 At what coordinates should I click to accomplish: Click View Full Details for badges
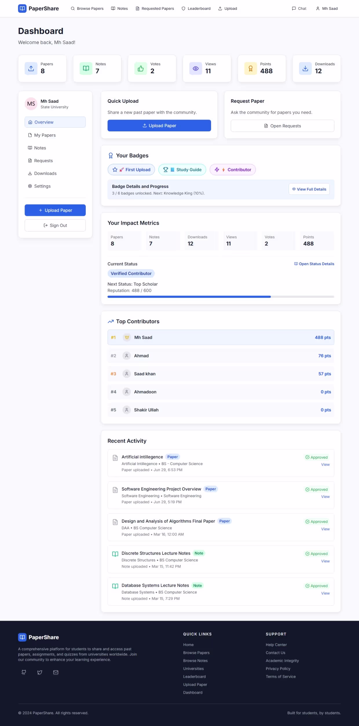point(309,189)
